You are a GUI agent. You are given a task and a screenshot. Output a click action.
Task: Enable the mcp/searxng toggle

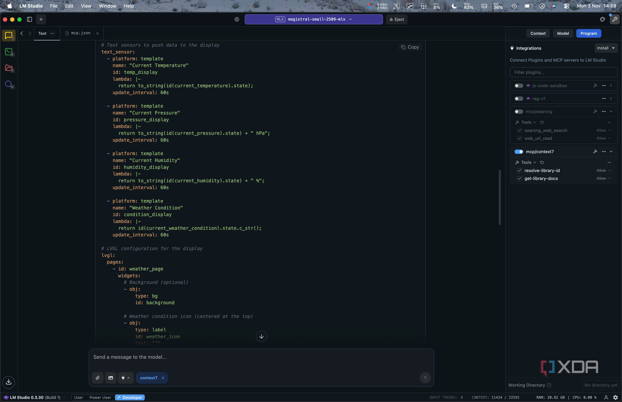519,112
